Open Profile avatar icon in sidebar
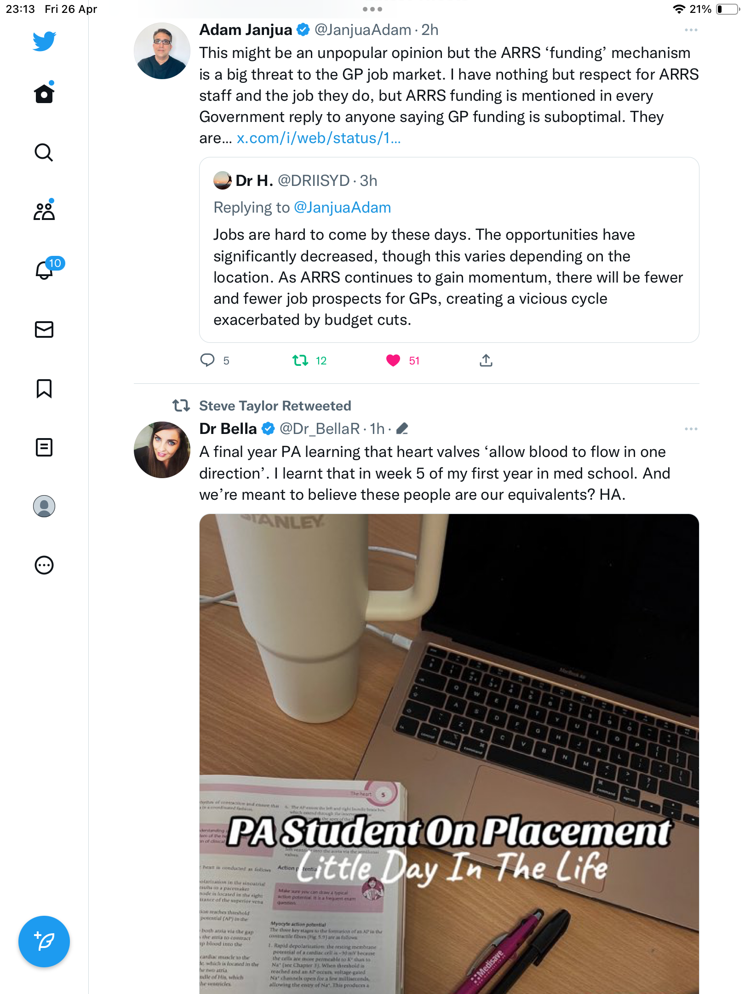745x994 pixels. [44, 506]
